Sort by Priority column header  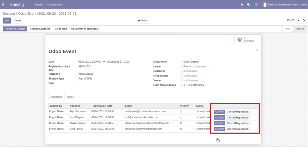pyautogui.click(x=187, y=106)
